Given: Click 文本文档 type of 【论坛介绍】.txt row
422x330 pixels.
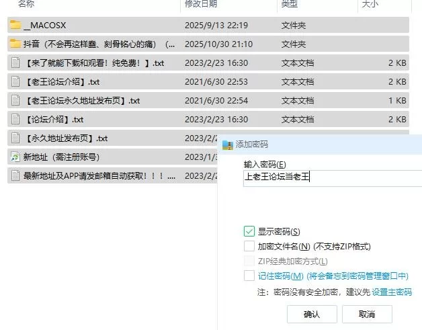Looking at the screenshot, I should tap(298, 120).
